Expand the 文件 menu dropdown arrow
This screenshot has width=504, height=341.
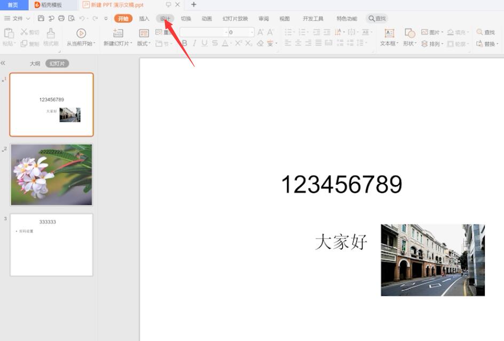(28, 19)
